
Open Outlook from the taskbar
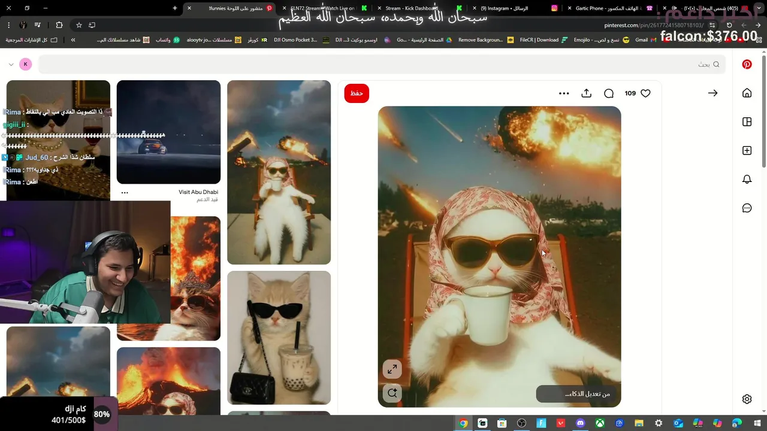678,423
